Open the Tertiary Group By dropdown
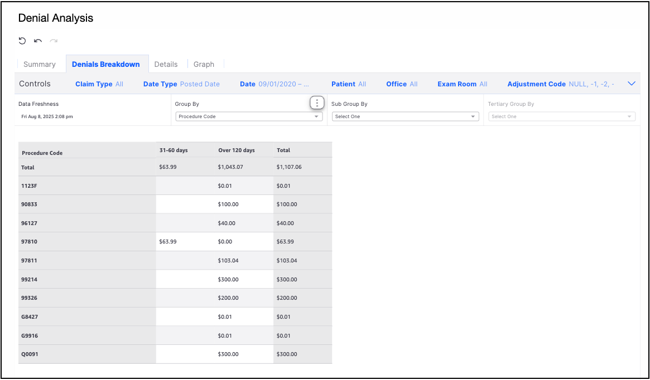The height and width of the screenshot is (380, 650). click(562, 117)
